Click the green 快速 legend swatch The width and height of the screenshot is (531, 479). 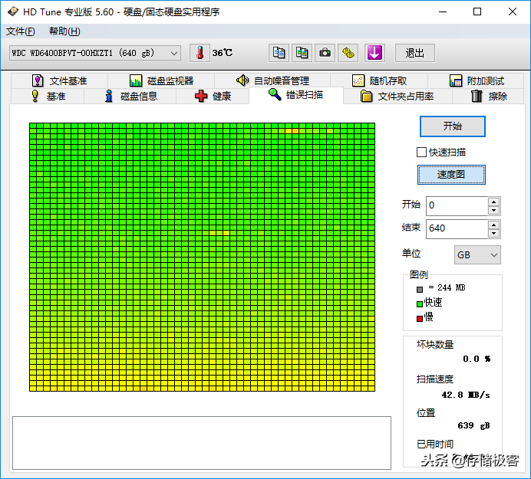coord(420,303)
